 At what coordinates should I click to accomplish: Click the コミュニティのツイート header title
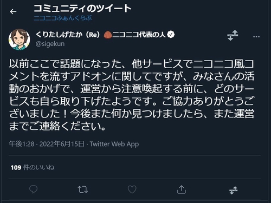82,8
